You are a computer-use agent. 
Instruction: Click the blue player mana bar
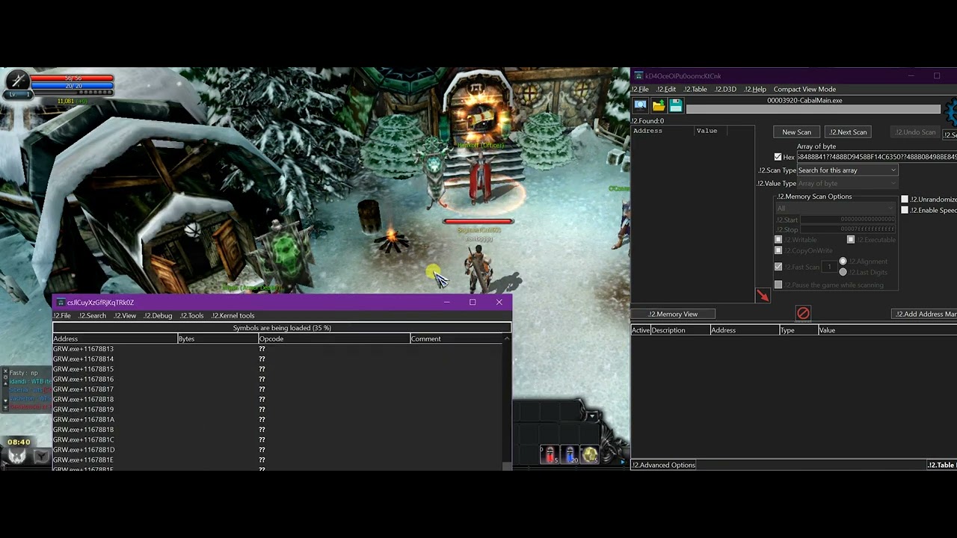[x=72, y=87]
